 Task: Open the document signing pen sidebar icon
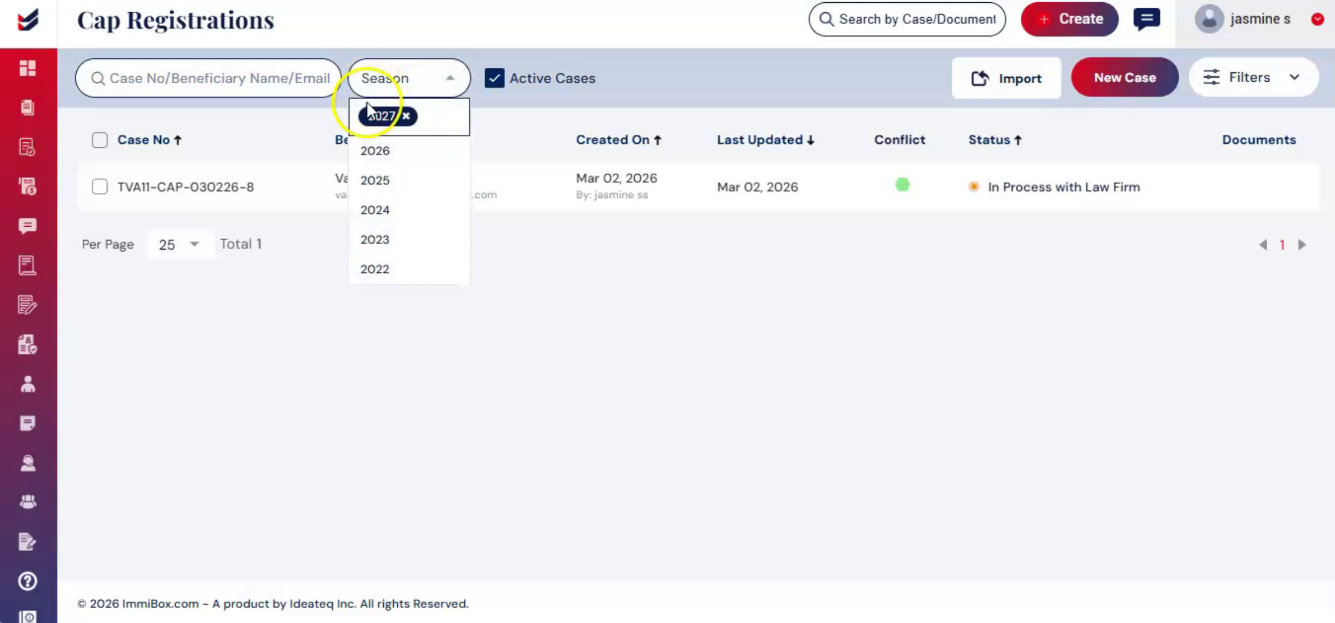point(27,541)
